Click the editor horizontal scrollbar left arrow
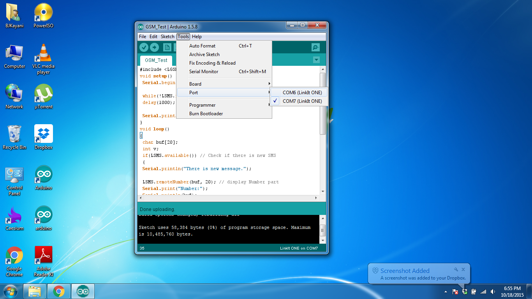Image resolution: width=532 pixels, height=299 pixels. tap(141, 198)
